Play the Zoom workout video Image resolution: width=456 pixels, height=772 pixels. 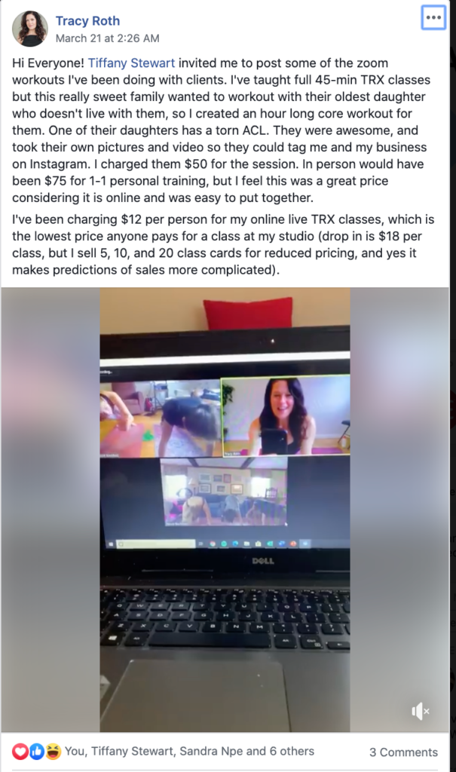[x=225, y=510]
